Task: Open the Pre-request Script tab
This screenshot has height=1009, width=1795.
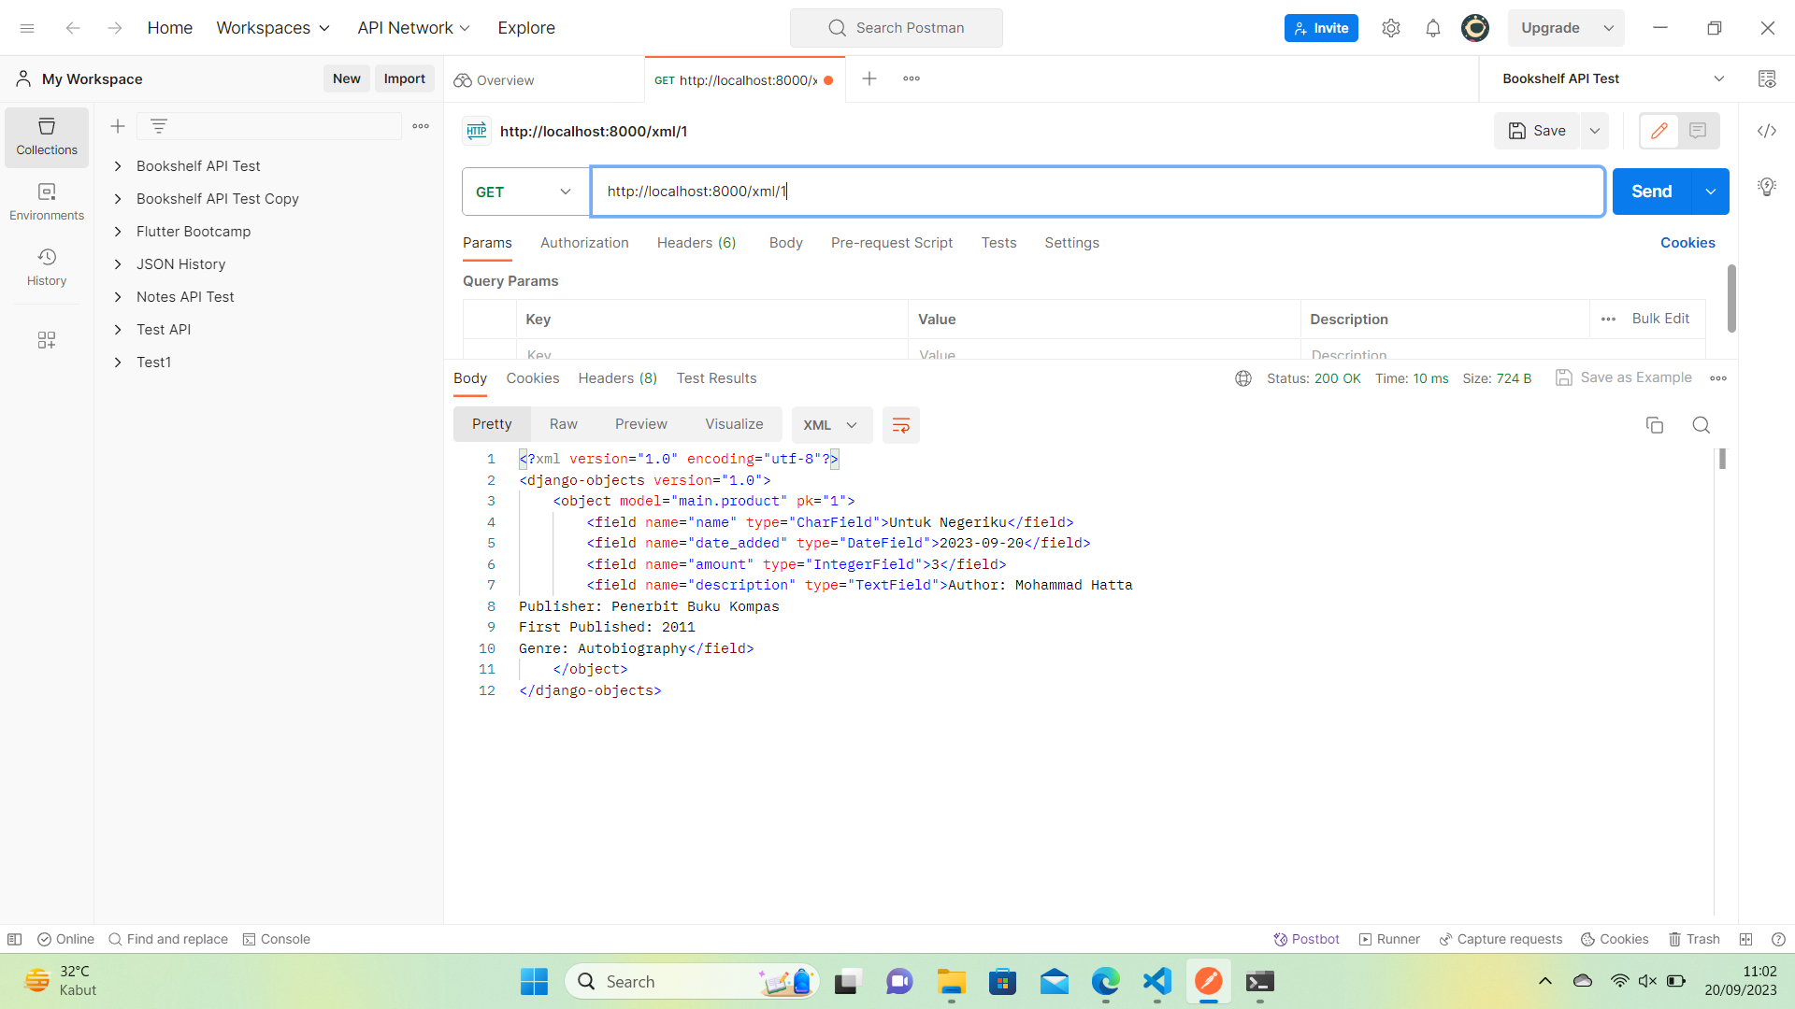Action: (x=891, y=243)
